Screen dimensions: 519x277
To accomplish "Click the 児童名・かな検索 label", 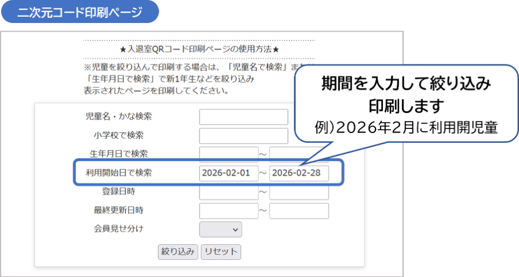I will click(119, 117).
